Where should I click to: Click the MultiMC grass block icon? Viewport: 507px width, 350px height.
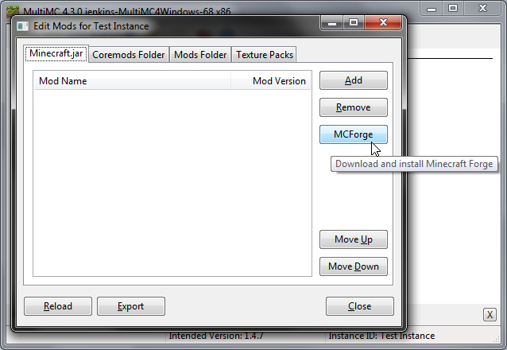click(13, 12)
